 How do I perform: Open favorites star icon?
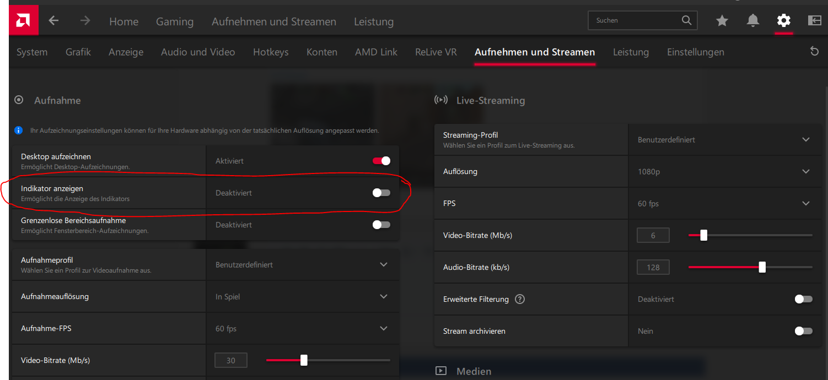722,21
